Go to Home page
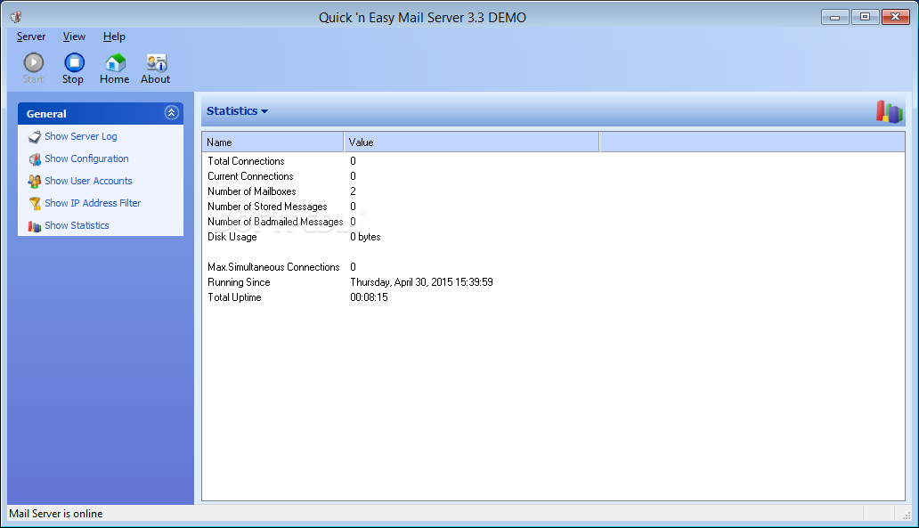Viewport: 919px width, 528px height. 114,68
